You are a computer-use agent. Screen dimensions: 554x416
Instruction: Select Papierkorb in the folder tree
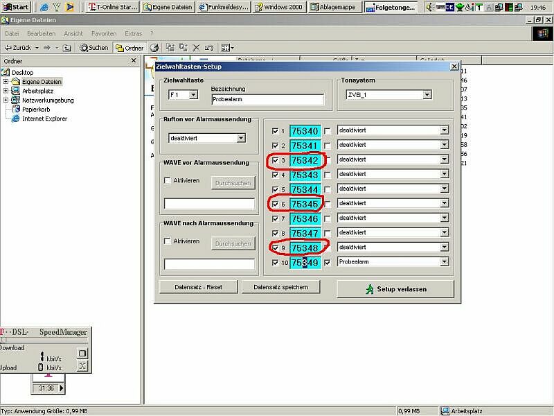(36, 110)
